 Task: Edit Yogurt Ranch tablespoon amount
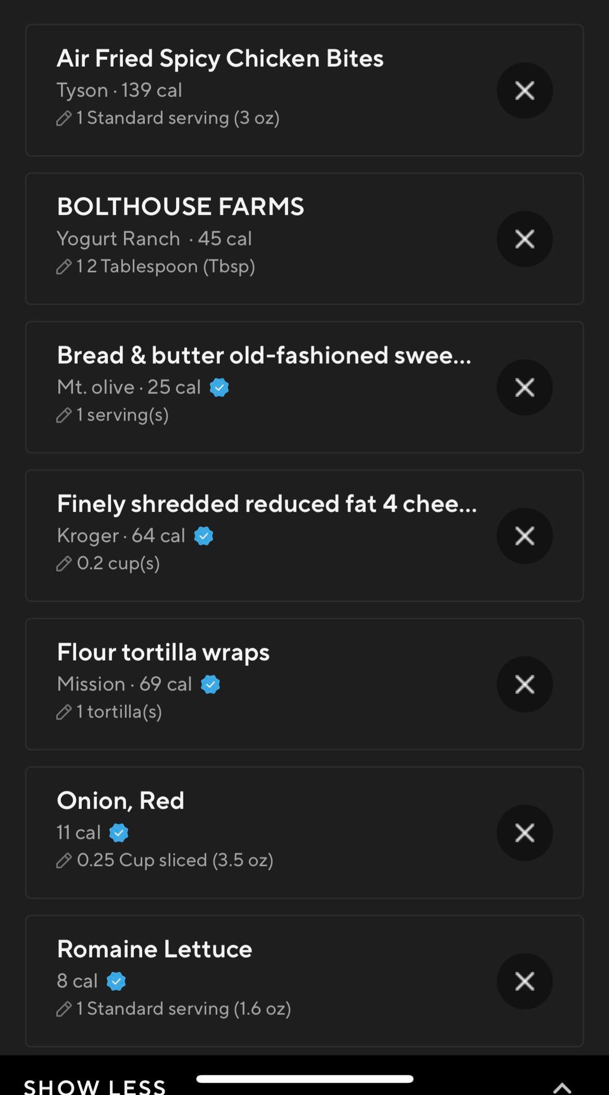(64, 267)
